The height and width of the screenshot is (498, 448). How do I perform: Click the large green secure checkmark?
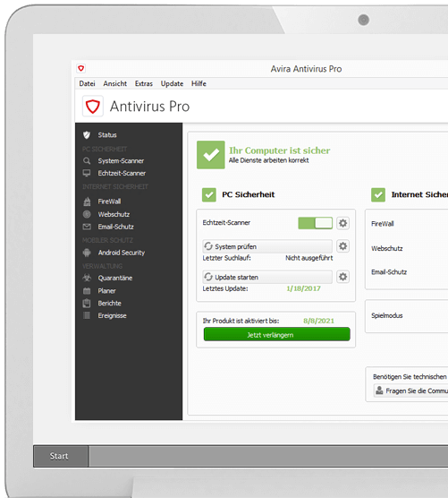click(211, 155)
